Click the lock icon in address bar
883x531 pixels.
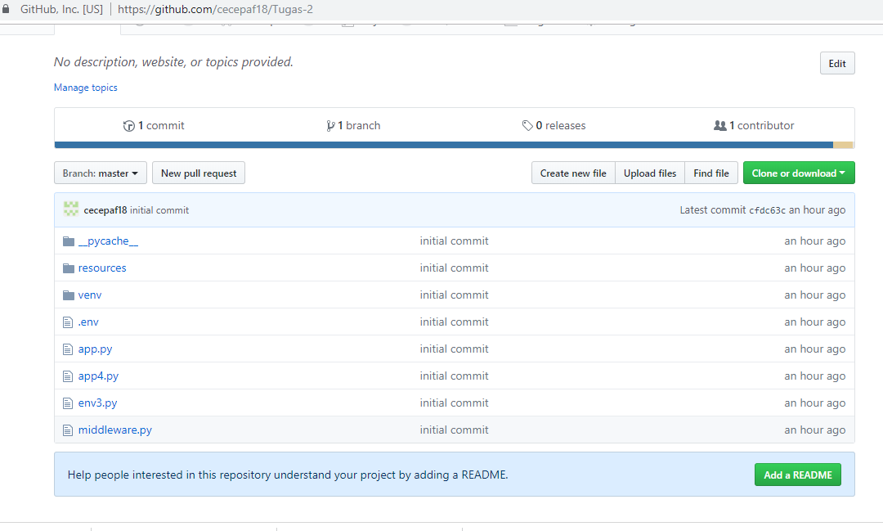6,9
